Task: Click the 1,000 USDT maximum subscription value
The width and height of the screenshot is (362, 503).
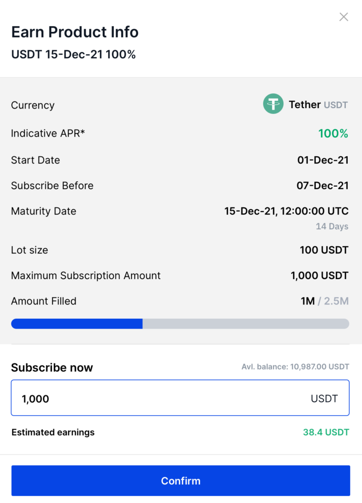Action: click(319, 276)
